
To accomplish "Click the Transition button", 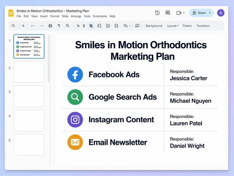I will point(203,26).
